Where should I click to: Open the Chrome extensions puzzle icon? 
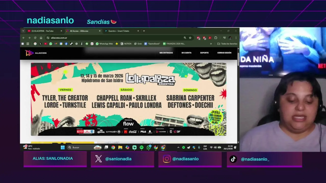216,38
